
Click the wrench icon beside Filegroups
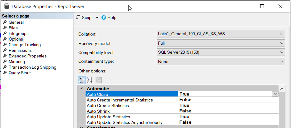(5, 33)
